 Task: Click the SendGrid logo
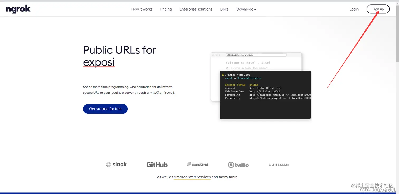click(x=198, y=164)
